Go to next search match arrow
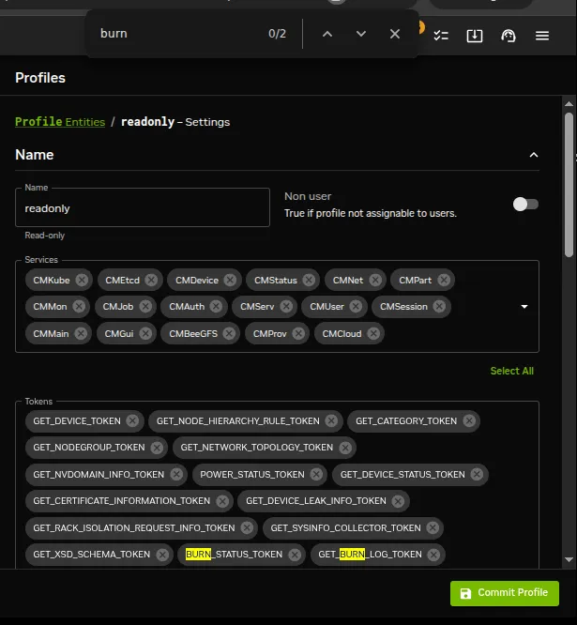 coord(361,34)
